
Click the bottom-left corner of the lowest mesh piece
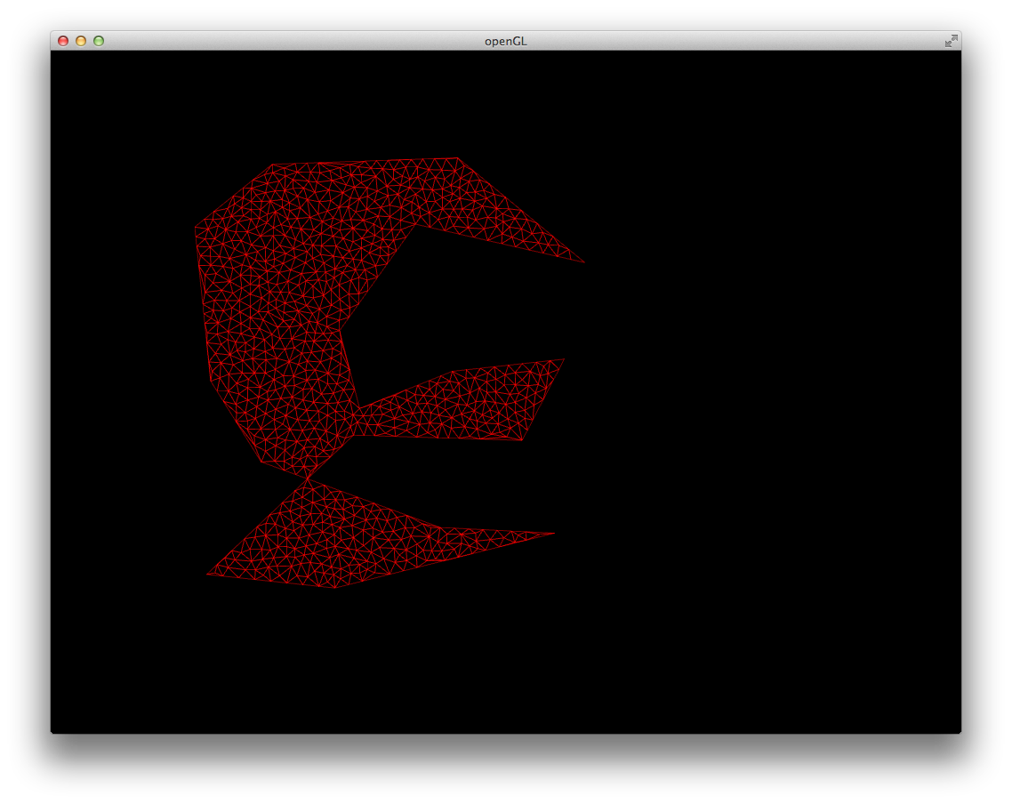(208, 575)
